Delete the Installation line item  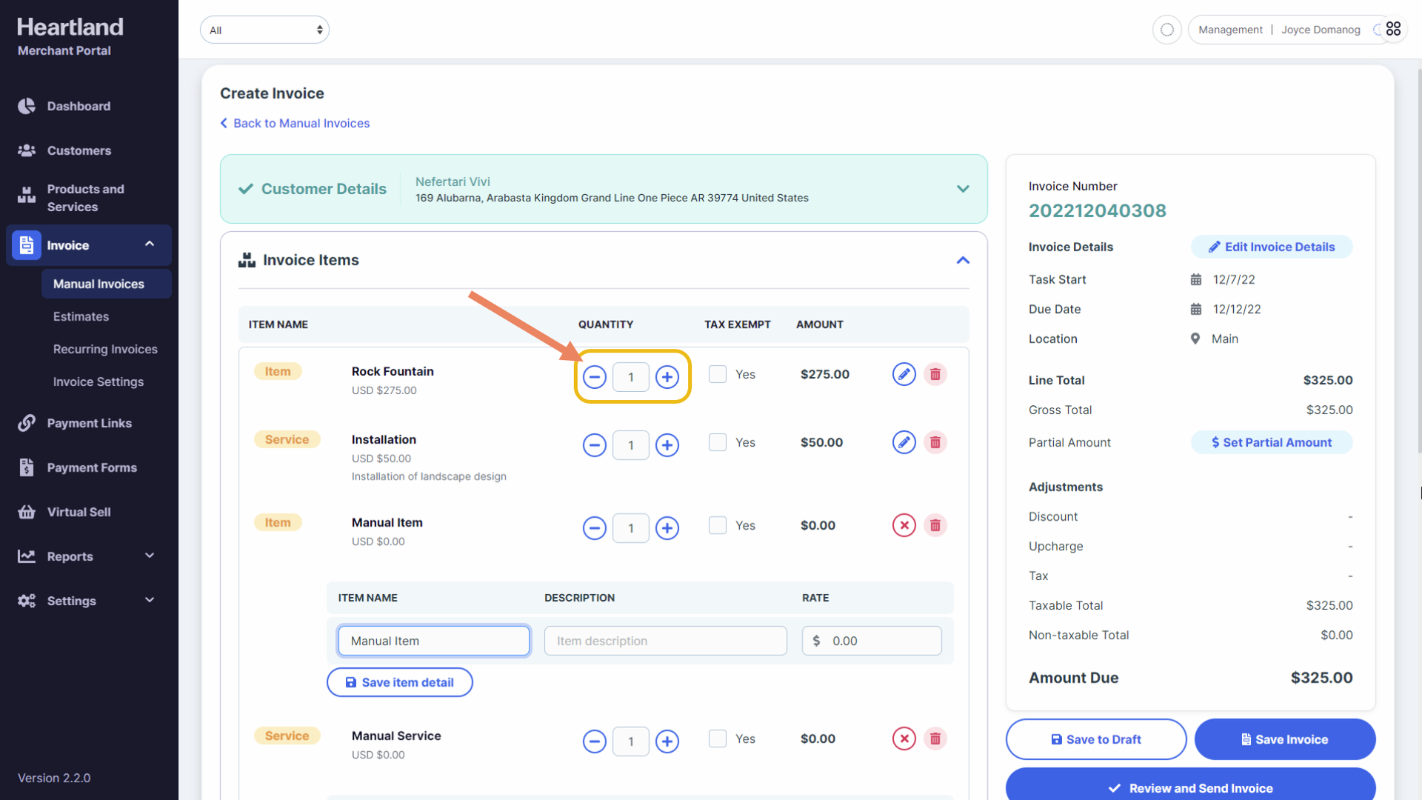[x=935, y=443]
